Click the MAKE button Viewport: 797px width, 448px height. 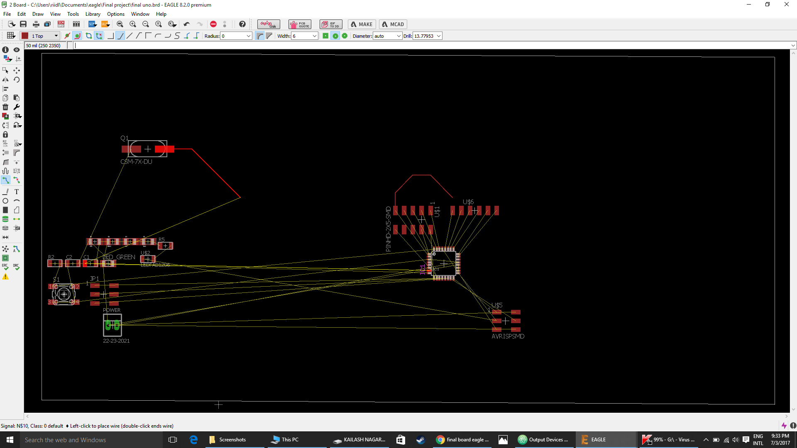coord(362,24)
